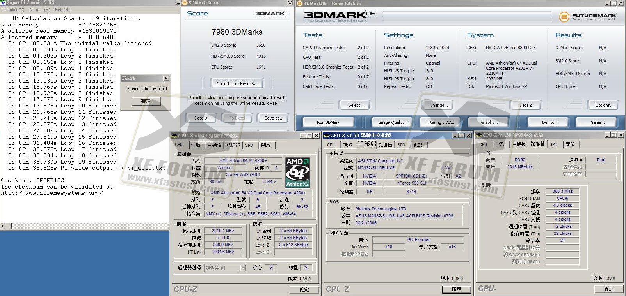Click the '368.3 MHz' memory frequency value

(x=562, y=191)
